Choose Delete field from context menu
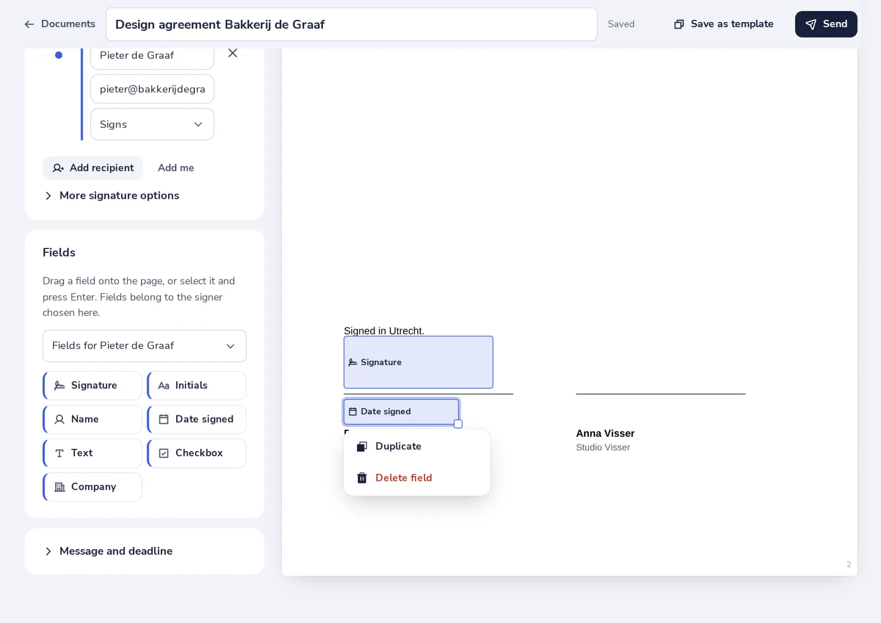The height and width of the screenshot is (623, 881). tap(417, 478)
